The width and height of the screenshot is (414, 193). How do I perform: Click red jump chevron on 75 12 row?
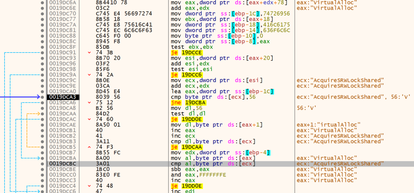pos(89,103)
